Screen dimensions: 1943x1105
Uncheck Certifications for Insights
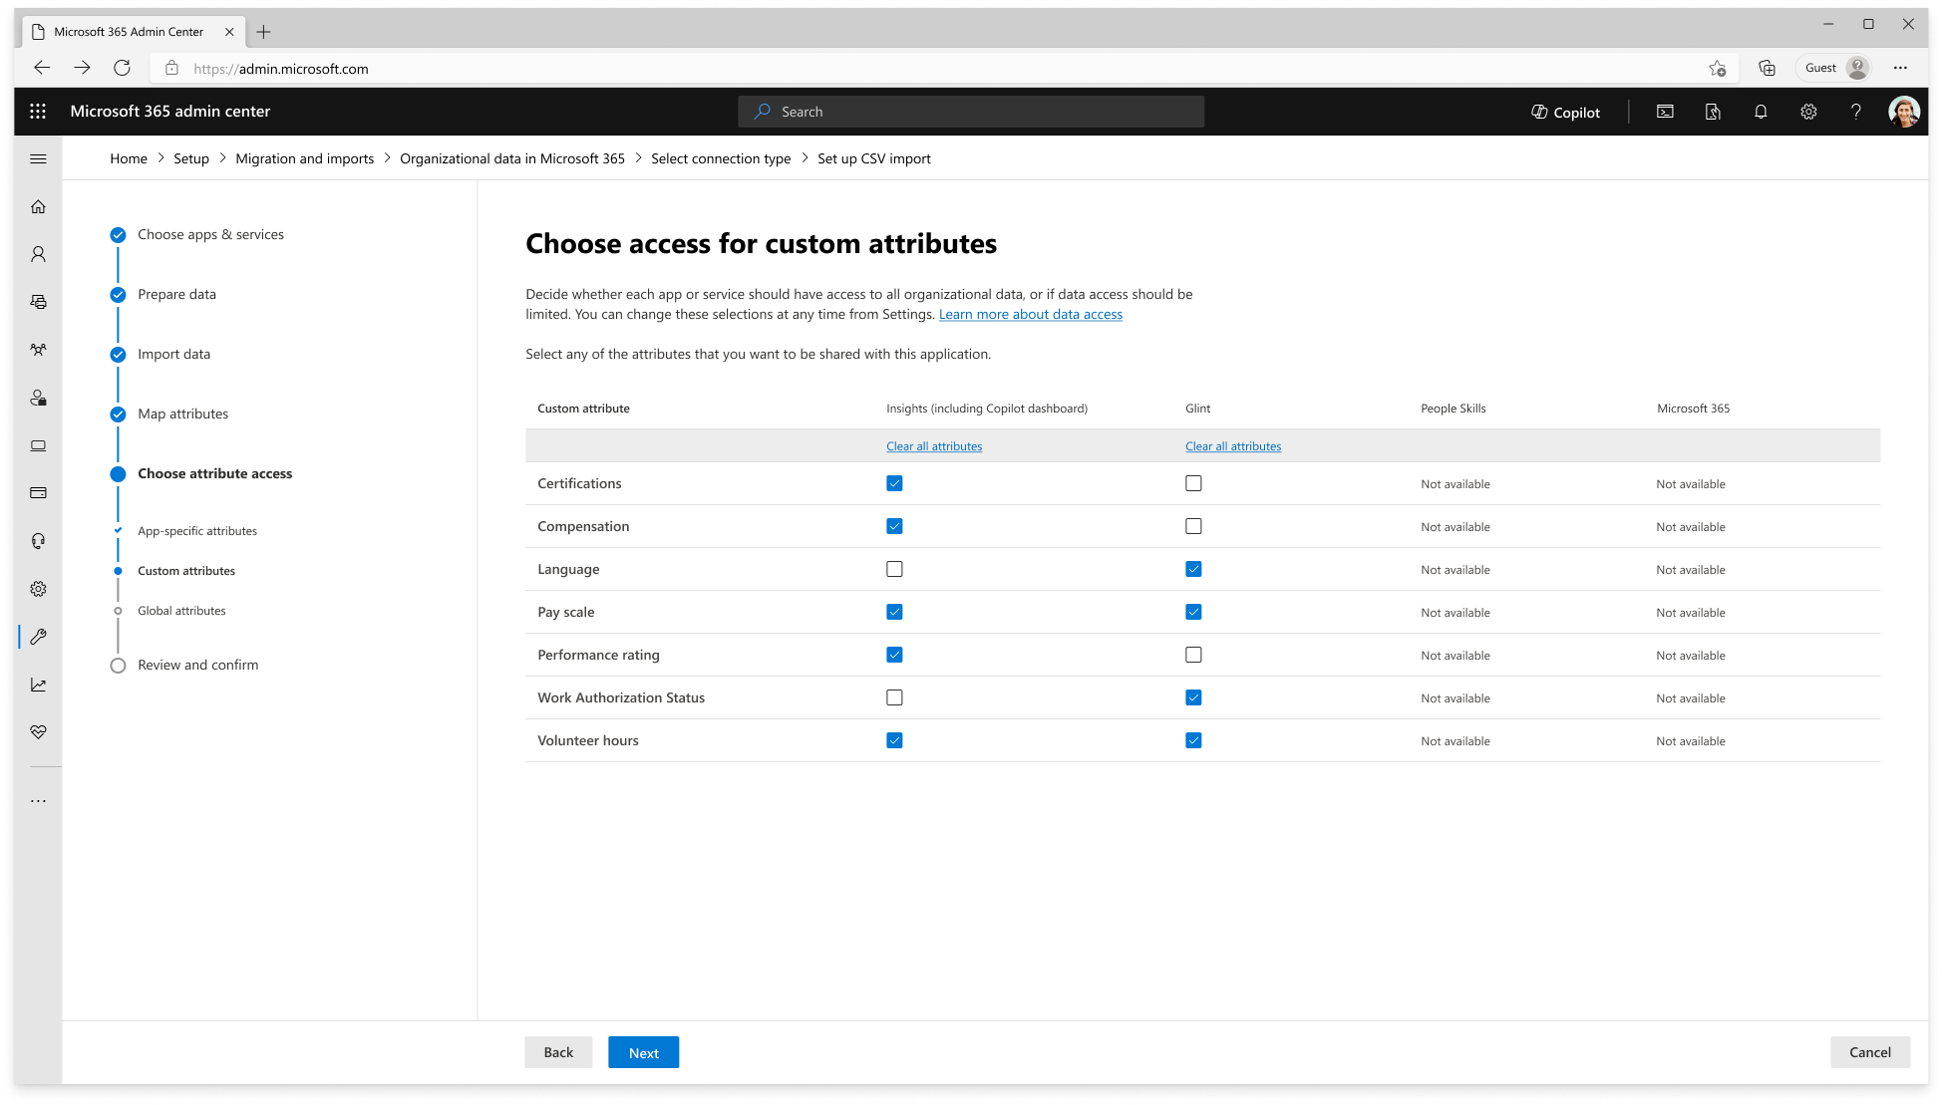pyautogui.click(x=894, y=483)
